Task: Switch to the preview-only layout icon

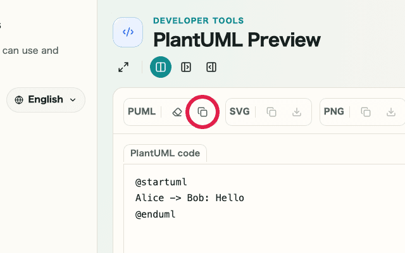Action: coord(211,67)
